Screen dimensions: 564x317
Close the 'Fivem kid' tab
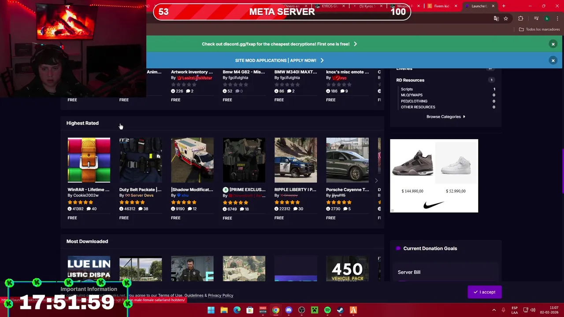pyautogui.click(x=456, y=6)
